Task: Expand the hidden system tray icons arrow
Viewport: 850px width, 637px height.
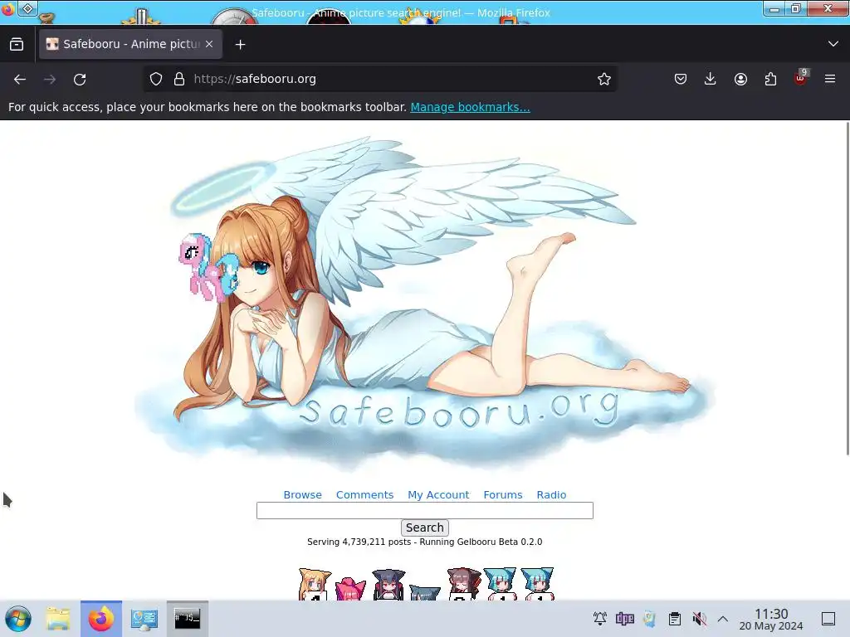Action: click(723, 619)
